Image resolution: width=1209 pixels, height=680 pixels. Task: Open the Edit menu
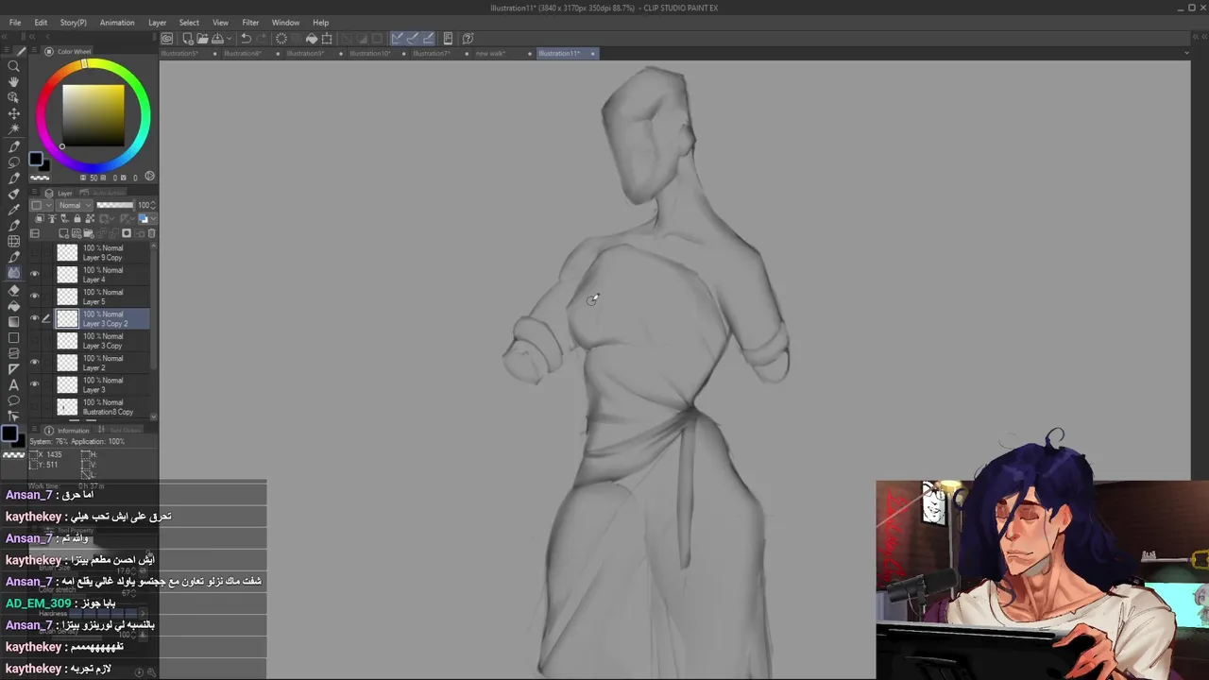click(x=41, y=23)
